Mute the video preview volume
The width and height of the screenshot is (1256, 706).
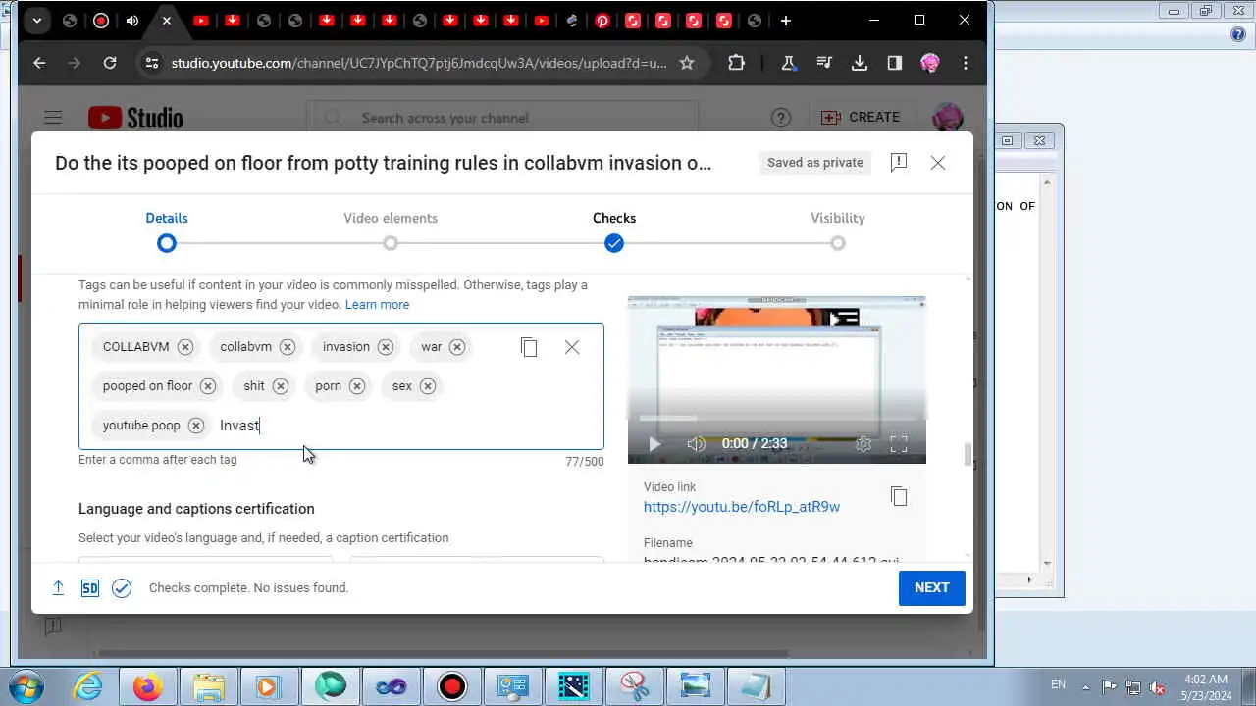click(697, 444)
